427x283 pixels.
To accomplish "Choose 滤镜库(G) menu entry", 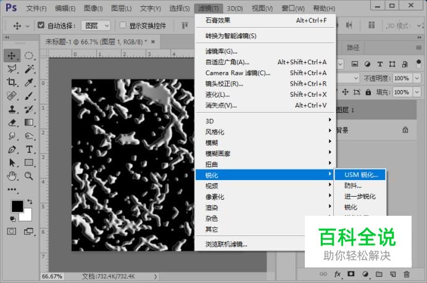I will coord(265,51).
